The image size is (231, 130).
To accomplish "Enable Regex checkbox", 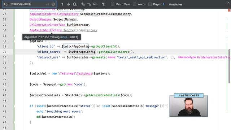I will (x=150, y=4).
